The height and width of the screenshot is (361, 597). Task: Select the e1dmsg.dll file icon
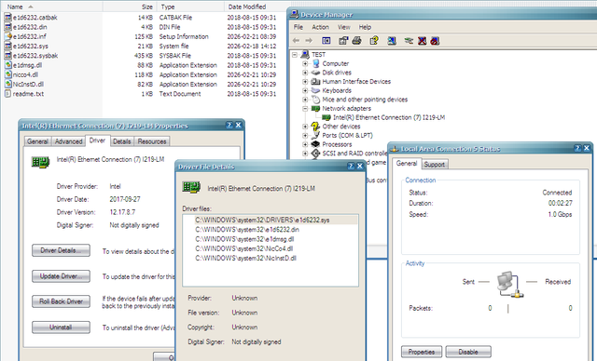point(8,65)
